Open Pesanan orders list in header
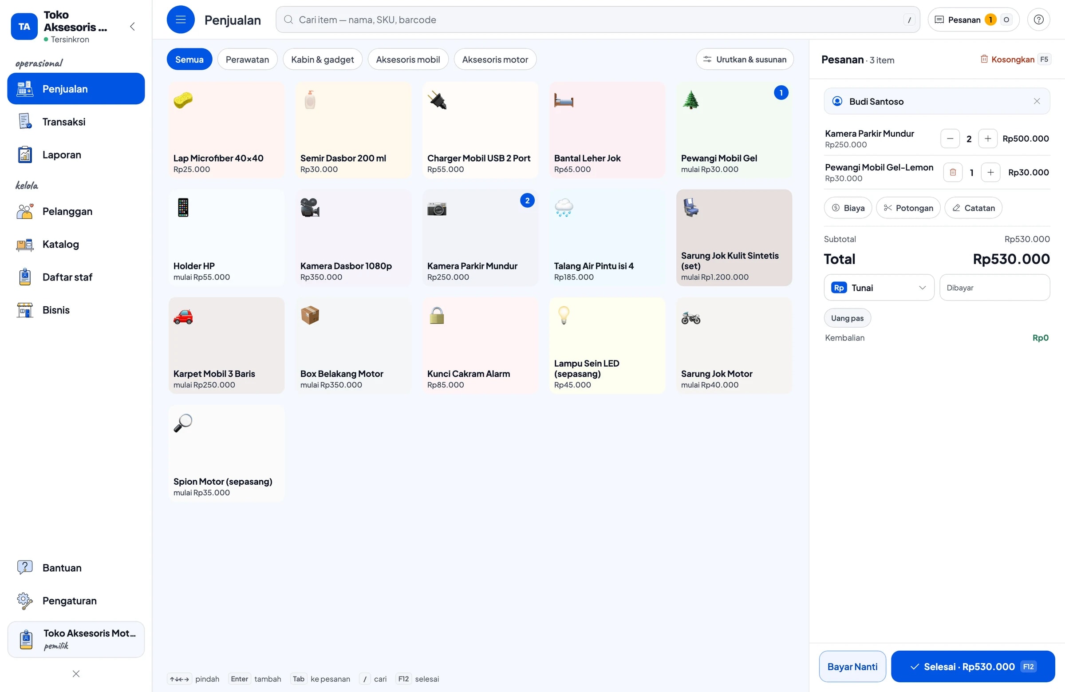 (973, 20)
